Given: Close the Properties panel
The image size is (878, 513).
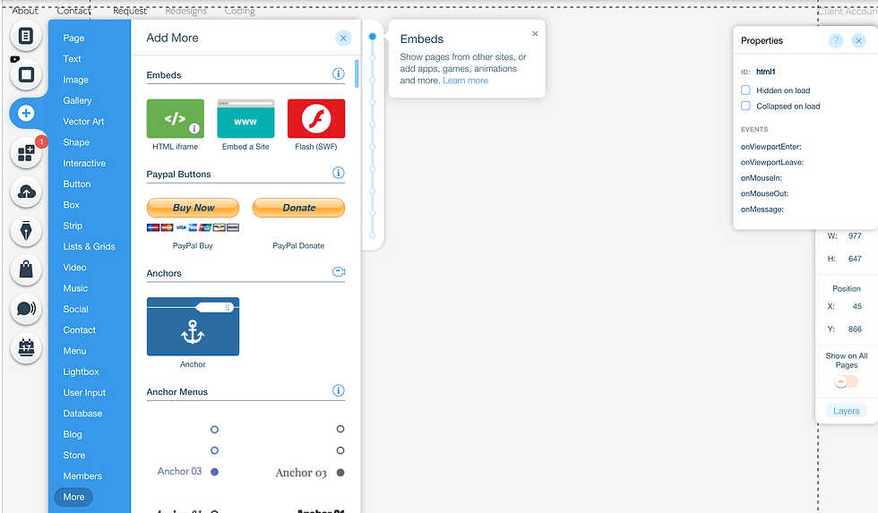Looking at the screenshot, I should 858,41.
